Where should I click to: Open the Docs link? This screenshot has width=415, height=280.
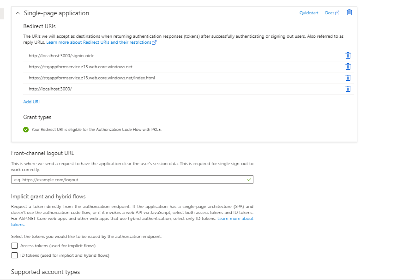click(x=330, y=13)
